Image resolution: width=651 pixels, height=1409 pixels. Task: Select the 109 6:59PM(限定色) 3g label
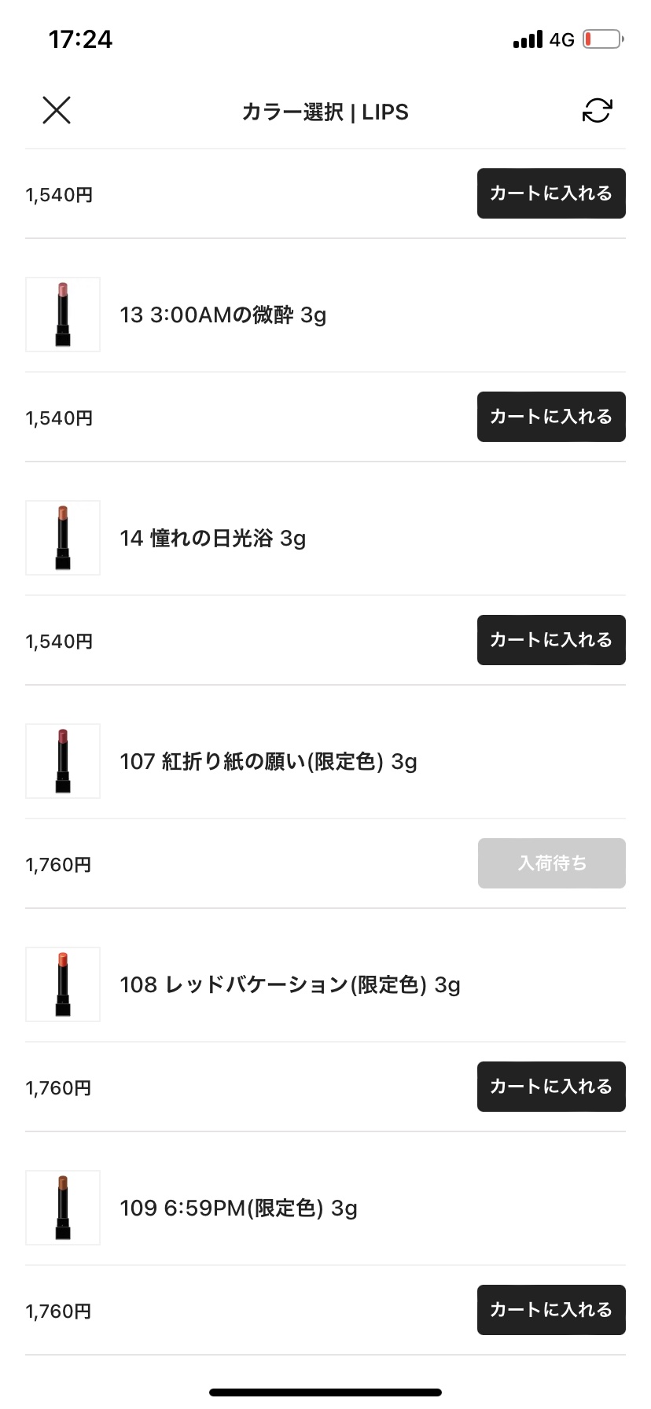coord(238,1209)
